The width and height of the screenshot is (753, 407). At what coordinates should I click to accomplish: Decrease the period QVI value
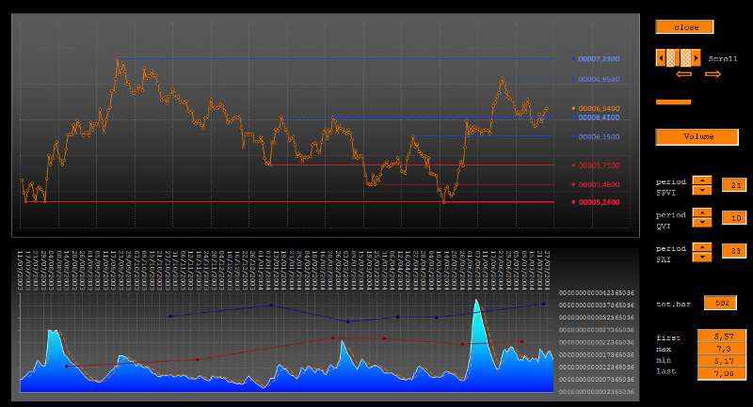[701, 223]
